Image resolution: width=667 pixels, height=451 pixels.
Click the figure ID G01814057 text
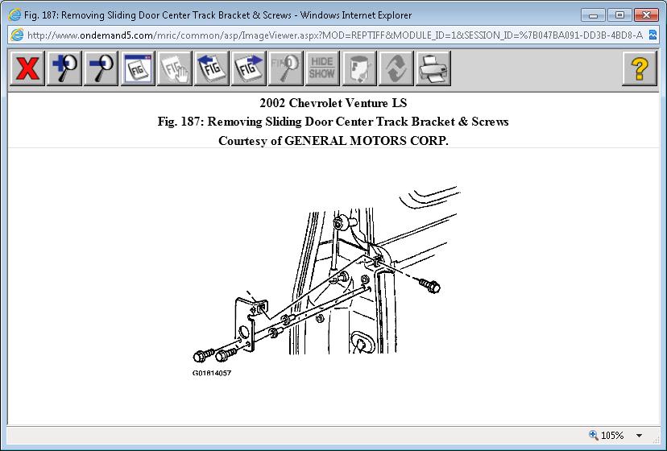point(212,373)
